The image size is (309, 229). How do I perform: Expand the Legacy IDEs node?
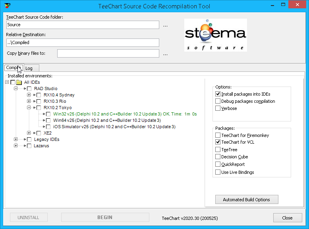point(15,139)
